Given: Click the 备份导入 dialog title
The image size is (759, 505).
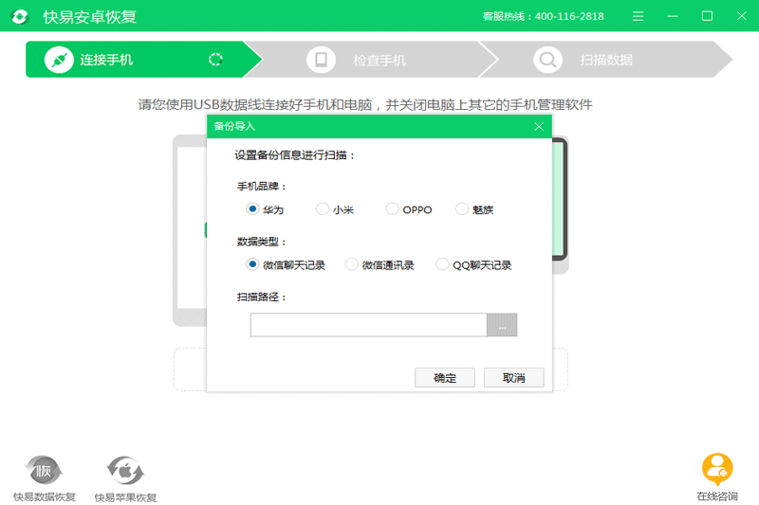Looking at the screenshot, I should (x=234, y=127).
